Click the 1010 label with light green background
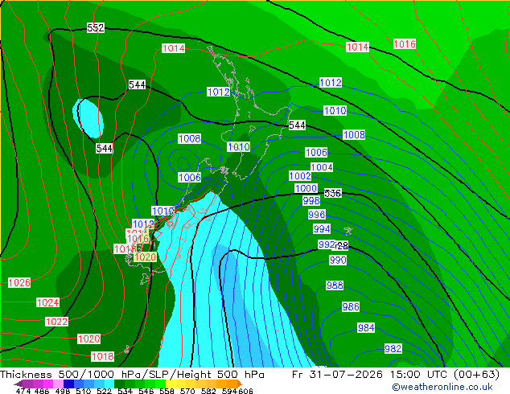Viewport: 510px width, 394px height. tap(239, 146)
